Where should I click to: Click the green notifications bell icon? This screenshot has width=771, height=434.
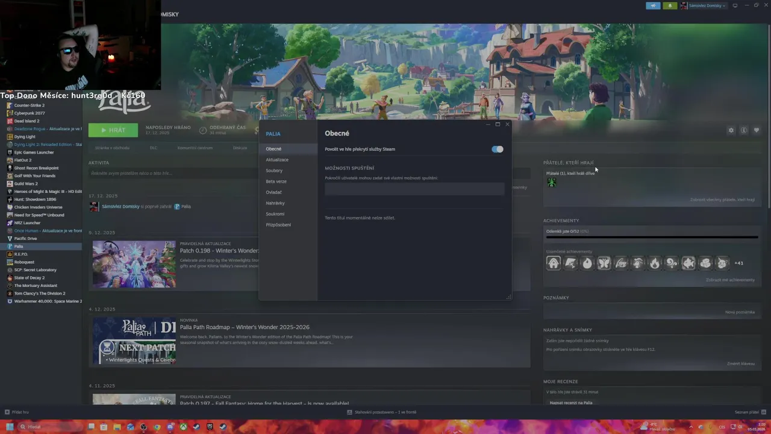(670, 5)
